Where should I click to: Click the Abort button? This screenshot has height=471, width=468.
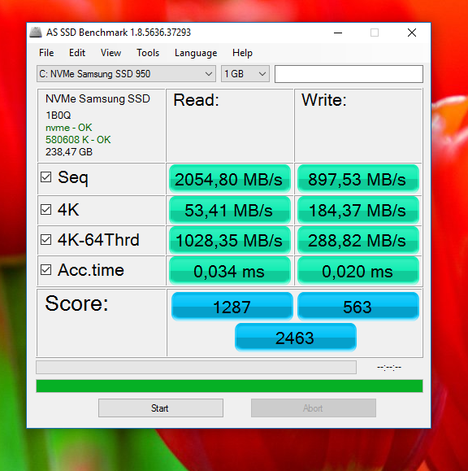click(313, 408)
